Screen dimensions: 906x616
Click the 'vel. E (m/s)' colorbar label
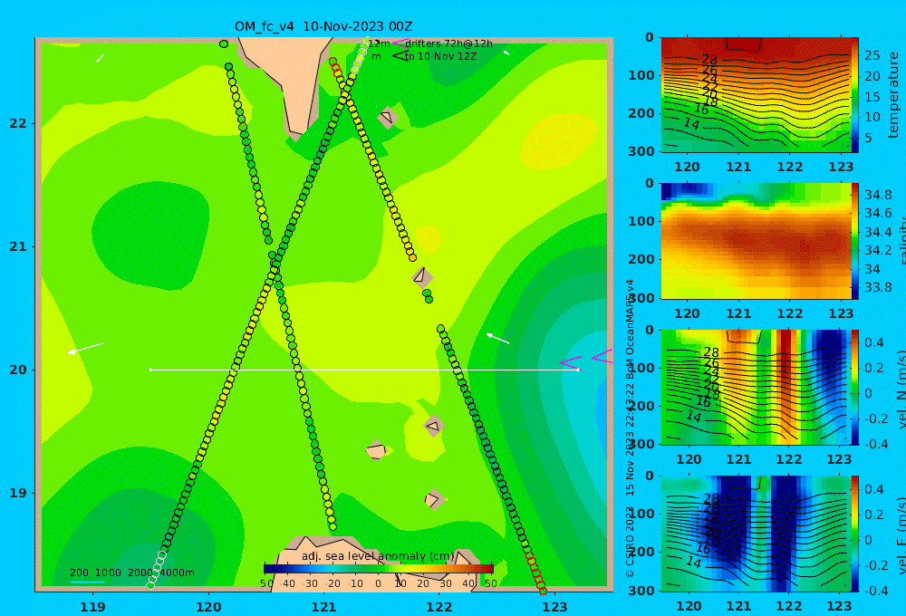(901, 534)
